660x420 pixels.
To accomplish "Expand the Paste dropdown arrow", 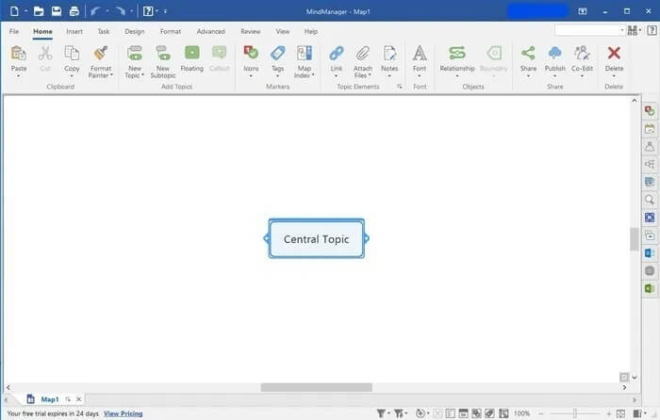I will 19,76.
